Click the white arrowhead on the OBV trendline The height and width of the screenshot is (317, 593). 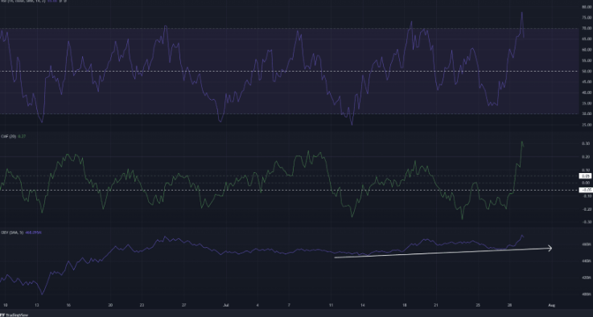[549, 248]
